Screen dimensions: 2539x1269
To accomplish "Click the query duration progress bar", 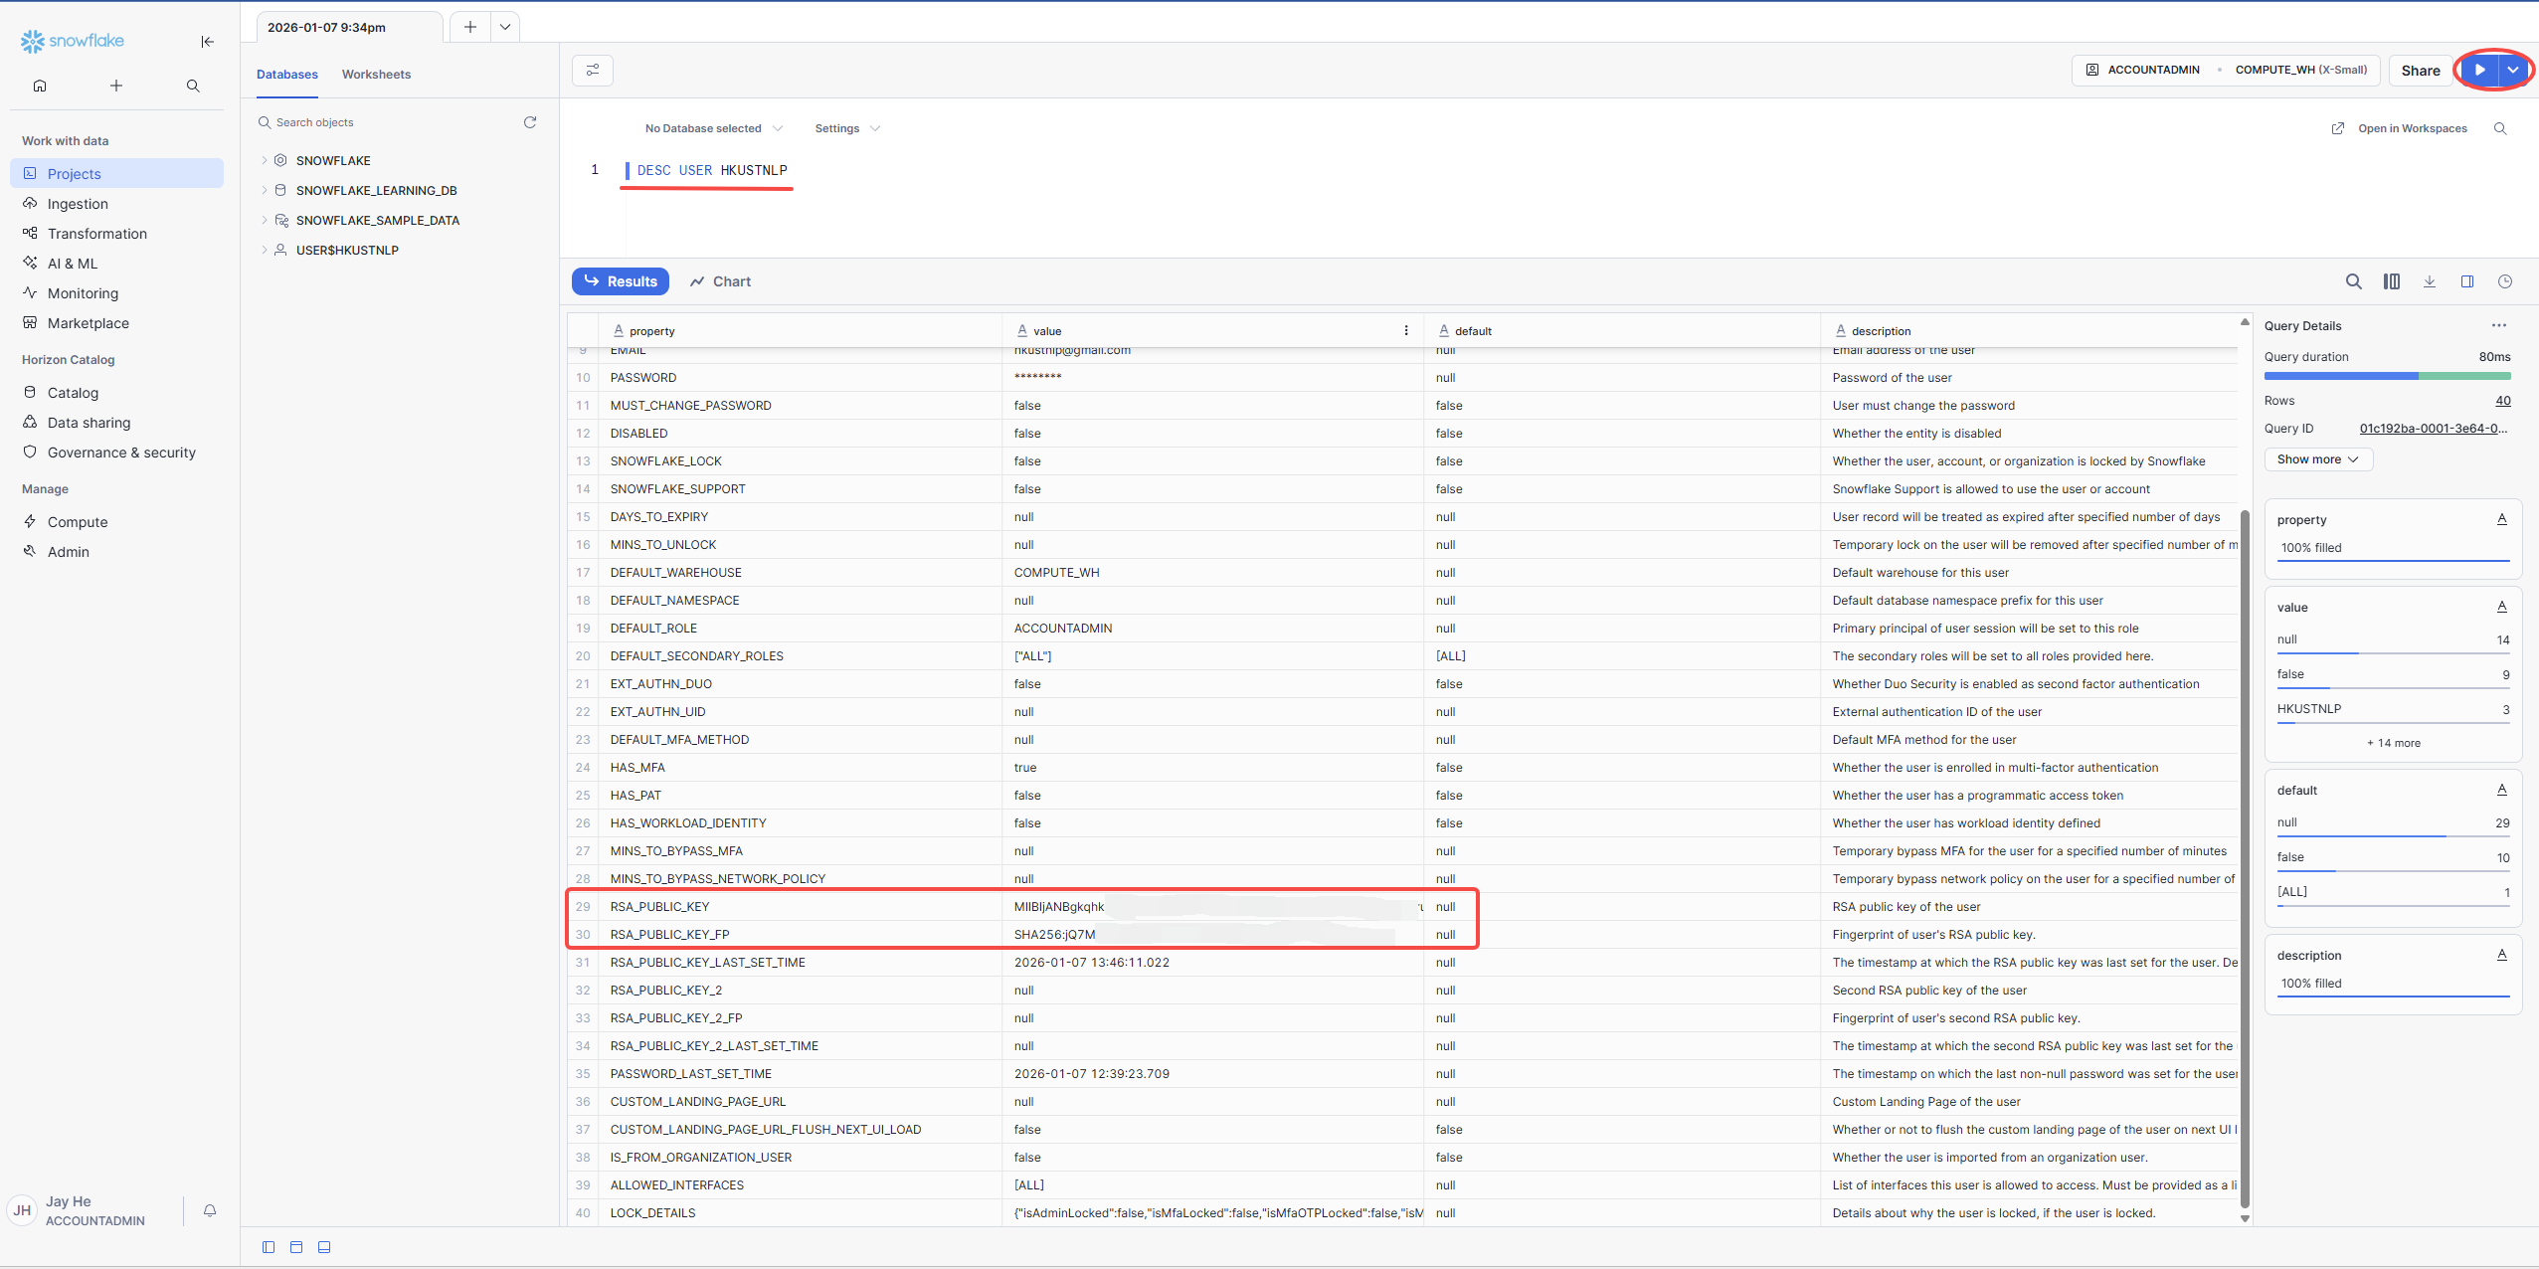I will tap(2388, 376).
